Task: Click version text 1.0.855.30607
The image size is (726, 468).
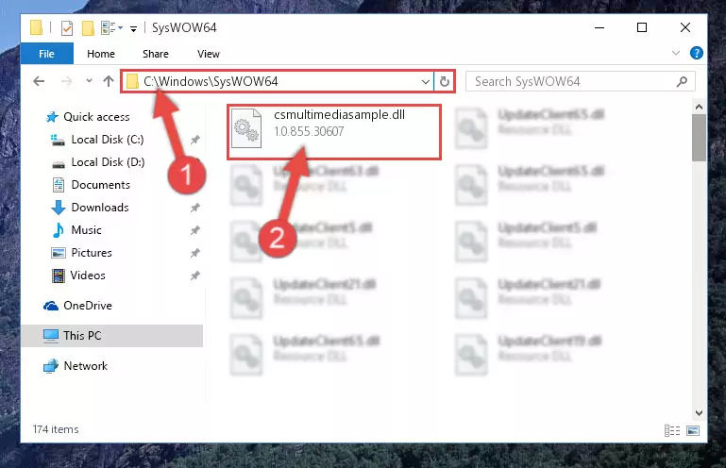Action: point(309,131)
